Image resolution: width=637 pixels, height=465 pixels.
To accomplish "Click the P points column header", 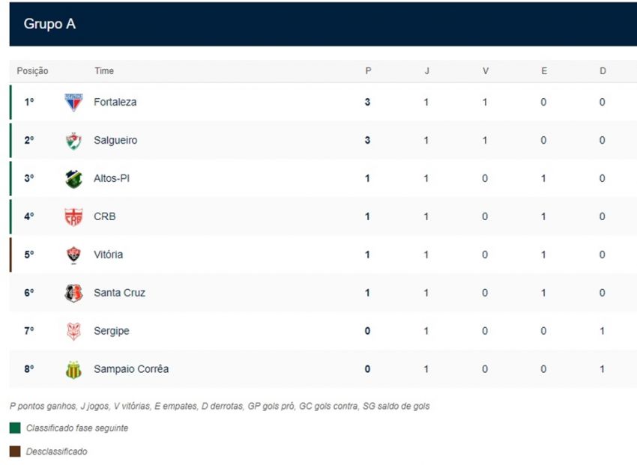I will (x=368, y=71).
